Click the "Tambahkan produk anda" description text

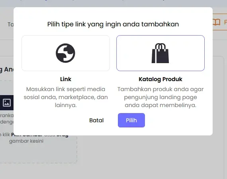[x=160, y=97]
